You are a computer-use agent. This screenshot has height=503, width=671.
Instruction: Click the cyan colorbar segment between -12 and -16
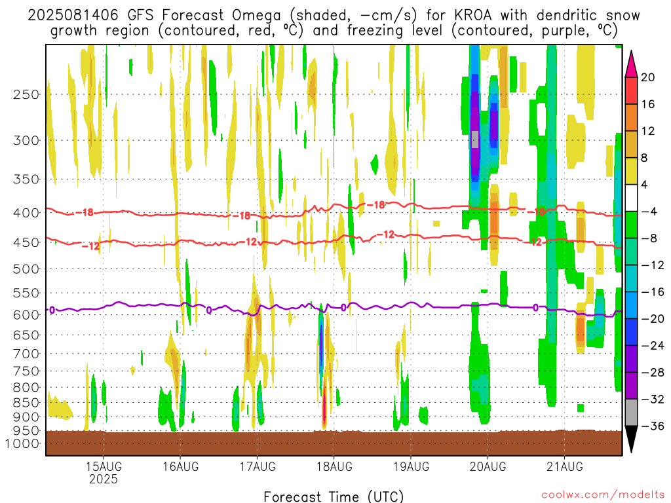(631, 278)
